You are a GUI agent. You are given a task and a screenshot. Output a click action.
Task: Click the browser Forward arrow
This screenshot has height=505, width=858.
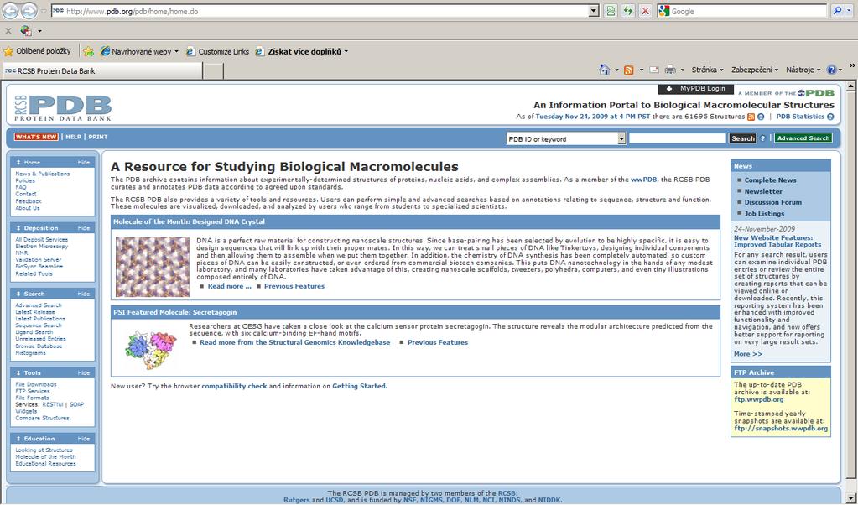point(29,10)
